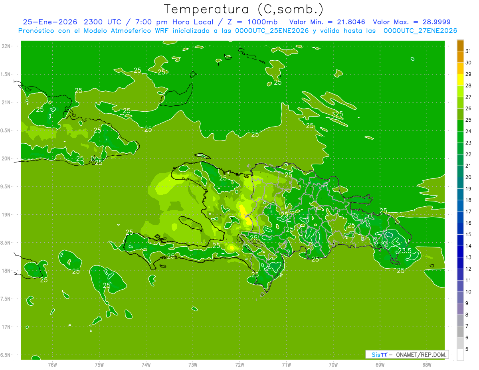Click legend value '10' on color scale
This screenshot has width=479, height=370.
469,292
